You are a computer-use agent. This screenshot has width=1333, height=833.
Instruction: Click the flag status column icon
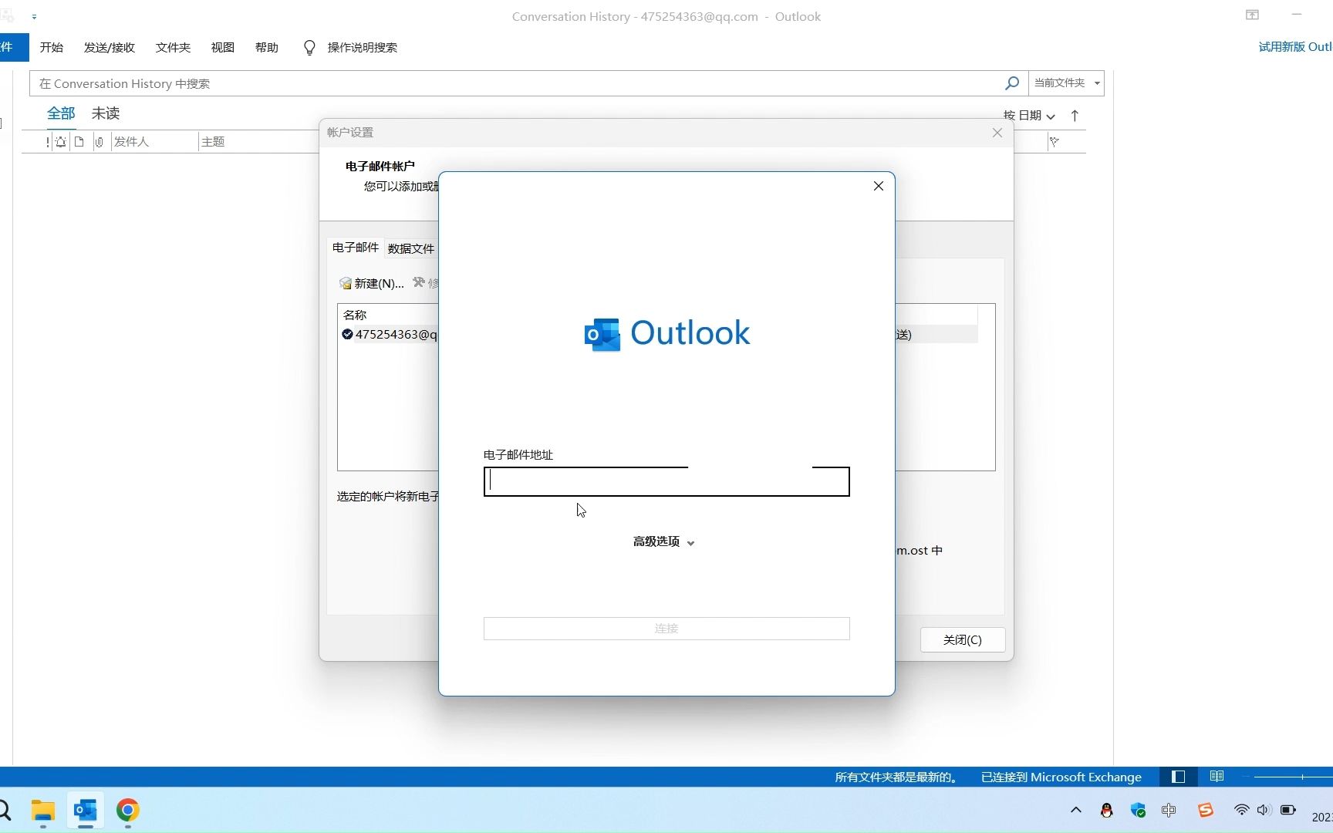1054,142
